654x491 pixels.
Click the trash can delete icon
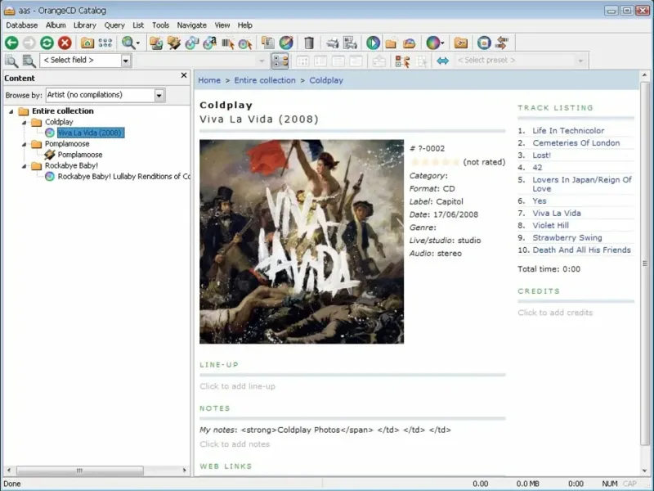pos(309,43)
